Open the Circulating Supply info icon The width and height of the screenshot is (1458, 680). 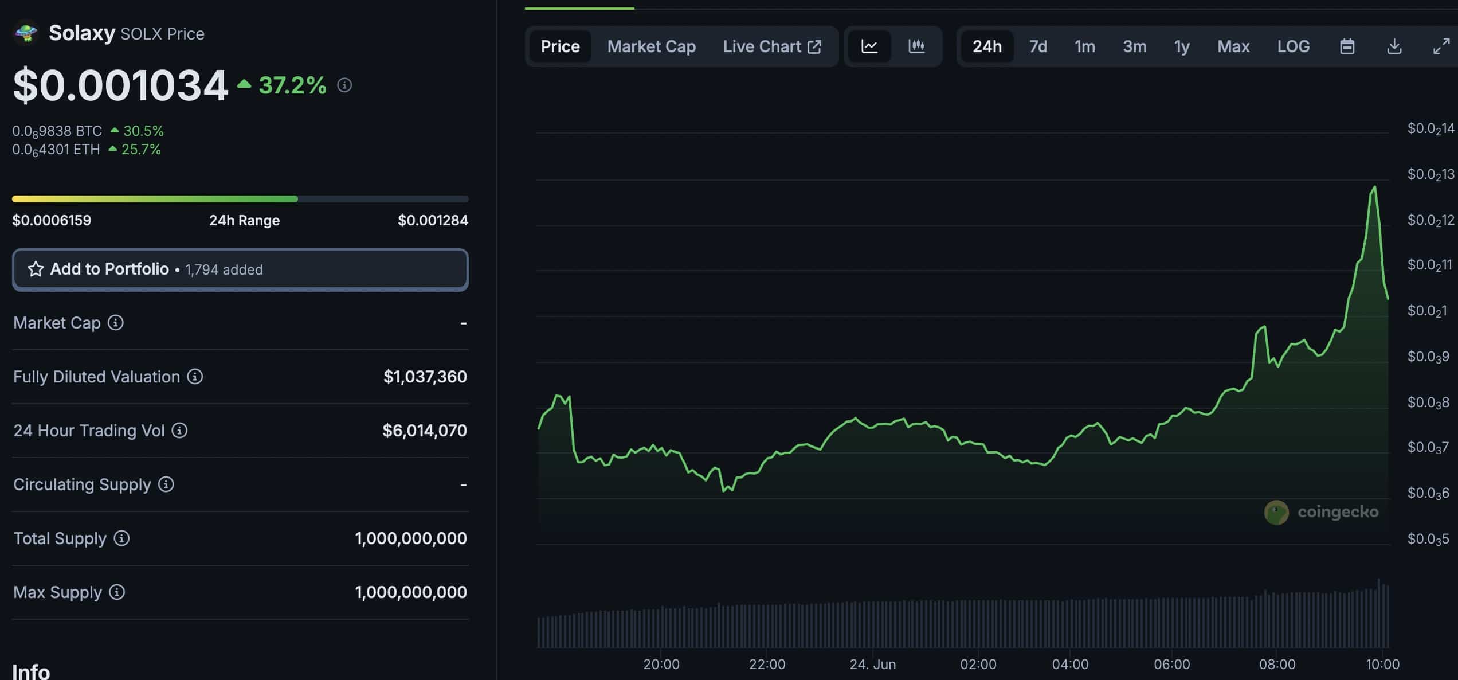coord(166,484)
